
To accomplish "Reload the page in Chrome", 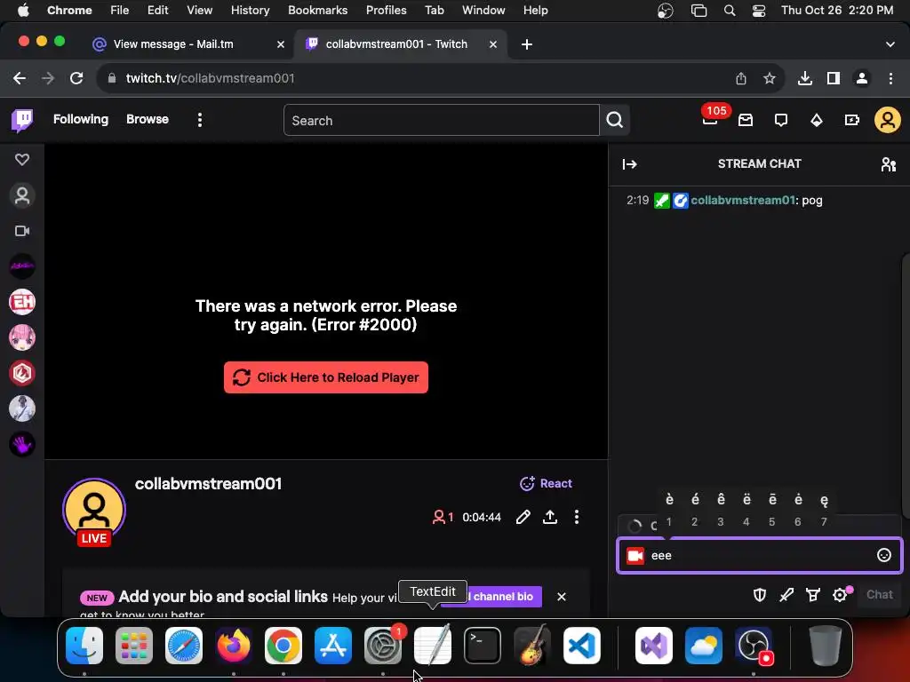I will pos(76,78).
